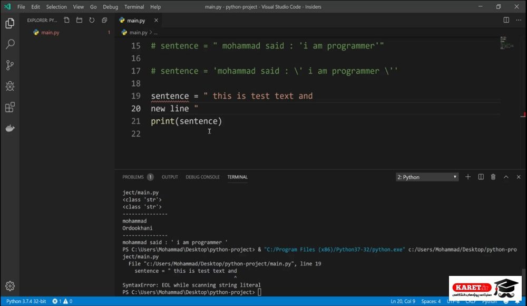Click 'new line' text on line 20
527x306 pixels.
coord(170,109)
